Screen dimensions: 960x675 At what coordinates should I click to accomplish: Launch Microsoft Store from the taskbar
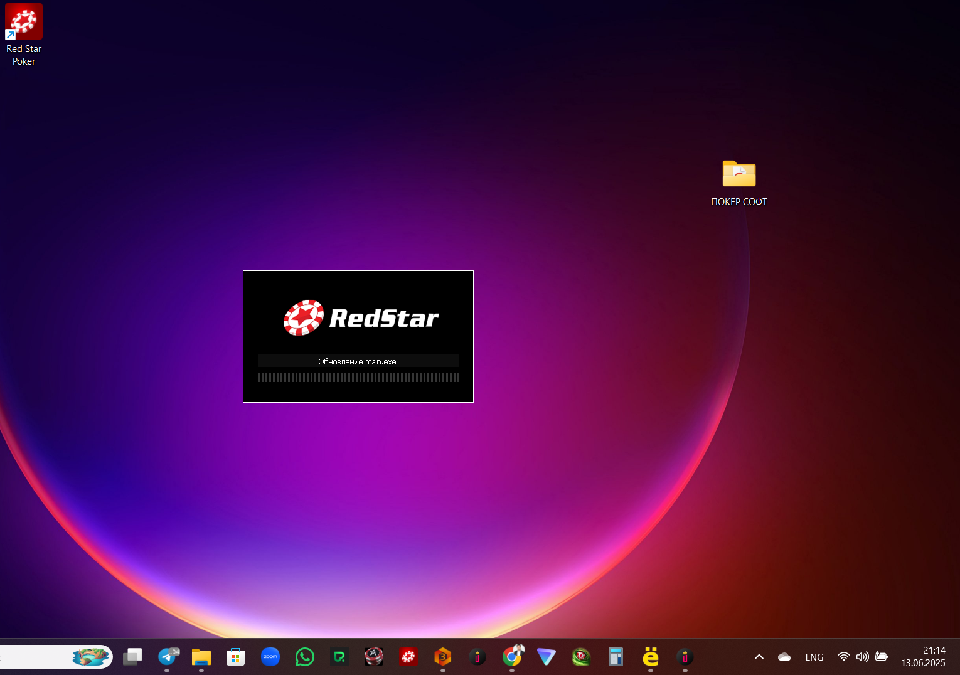(236, 657)
